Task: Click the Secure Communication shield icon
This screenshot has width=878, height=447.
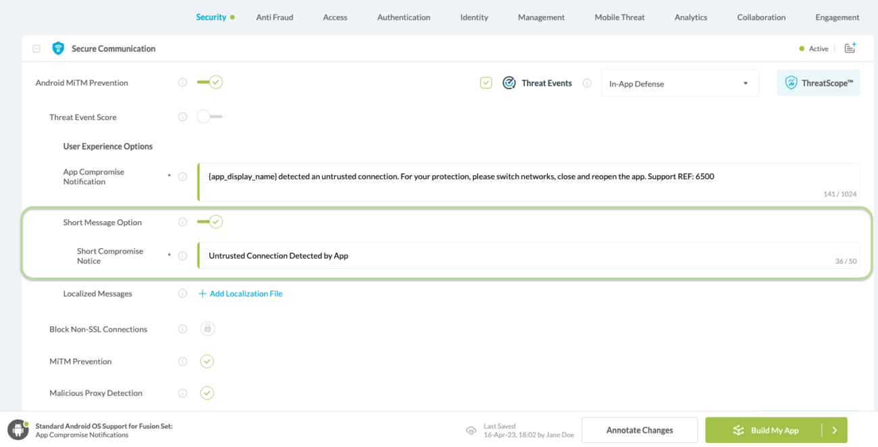Action: [58, 49]
